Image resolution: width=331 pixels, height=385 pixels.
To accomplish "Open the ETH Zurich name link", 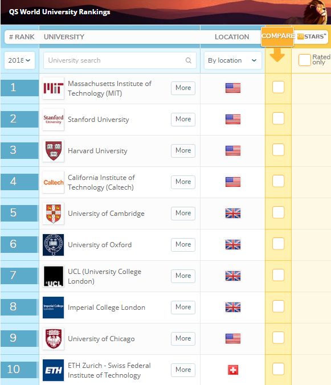I will [109, 370].
